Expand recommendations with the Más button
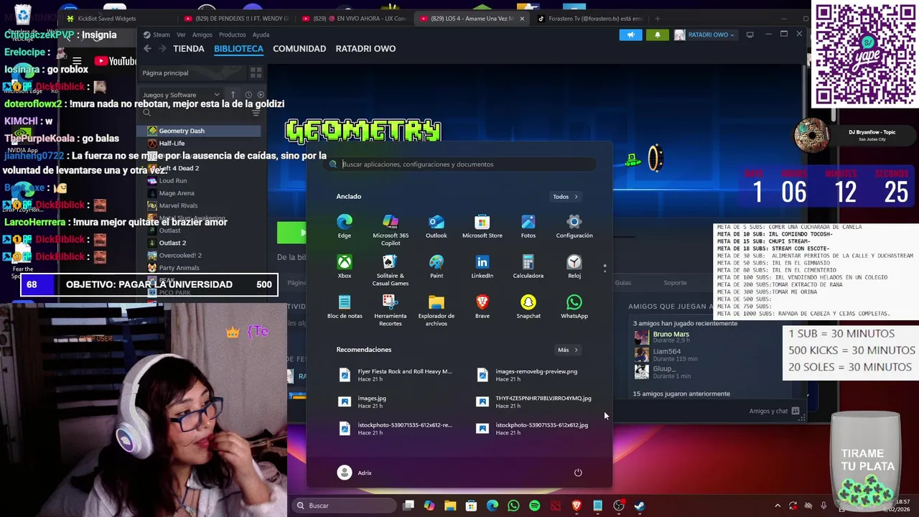Screen dimensions: 919x517 pyautogui.click(x=567, y=350)
